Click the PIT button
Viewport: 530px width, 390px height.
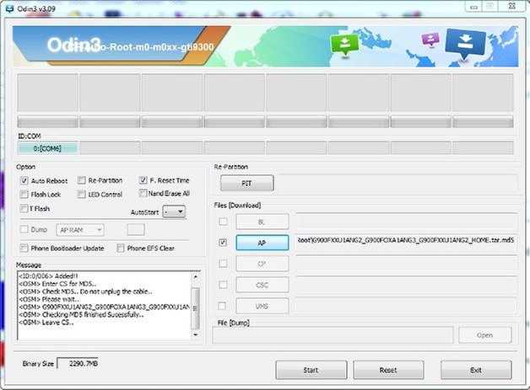click(246, 183)
